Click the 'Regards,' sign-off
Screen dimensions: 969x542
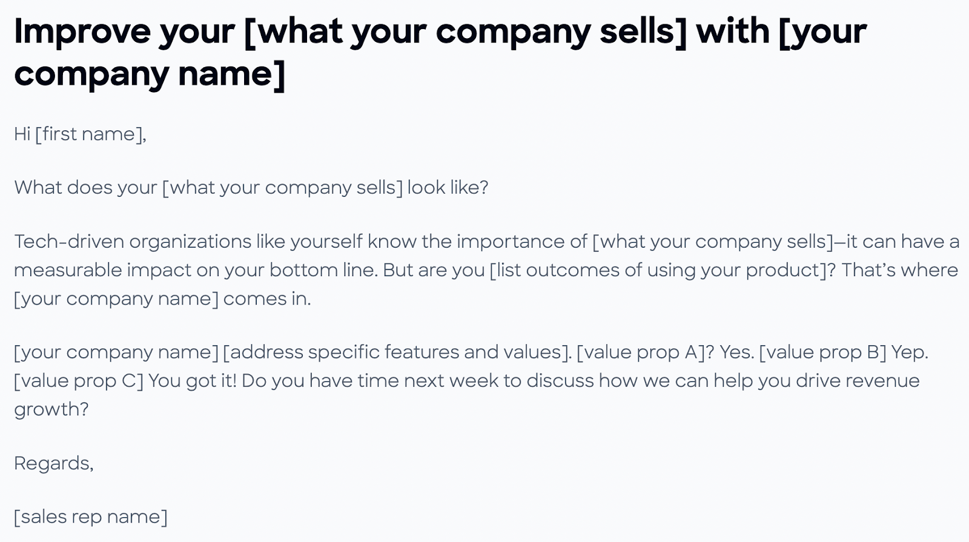tap(54, 464)
